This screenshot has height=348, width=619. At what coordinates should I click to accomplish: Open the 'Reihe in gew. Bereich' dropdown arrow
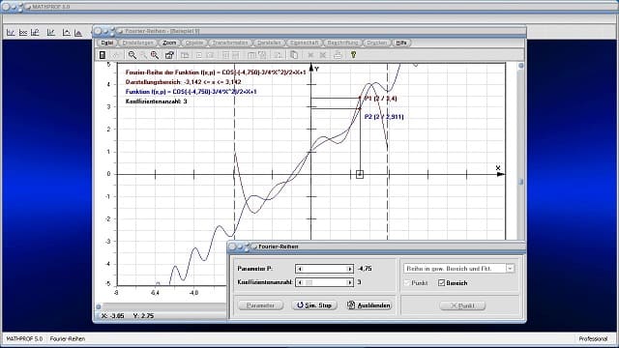tap(510, 269)
